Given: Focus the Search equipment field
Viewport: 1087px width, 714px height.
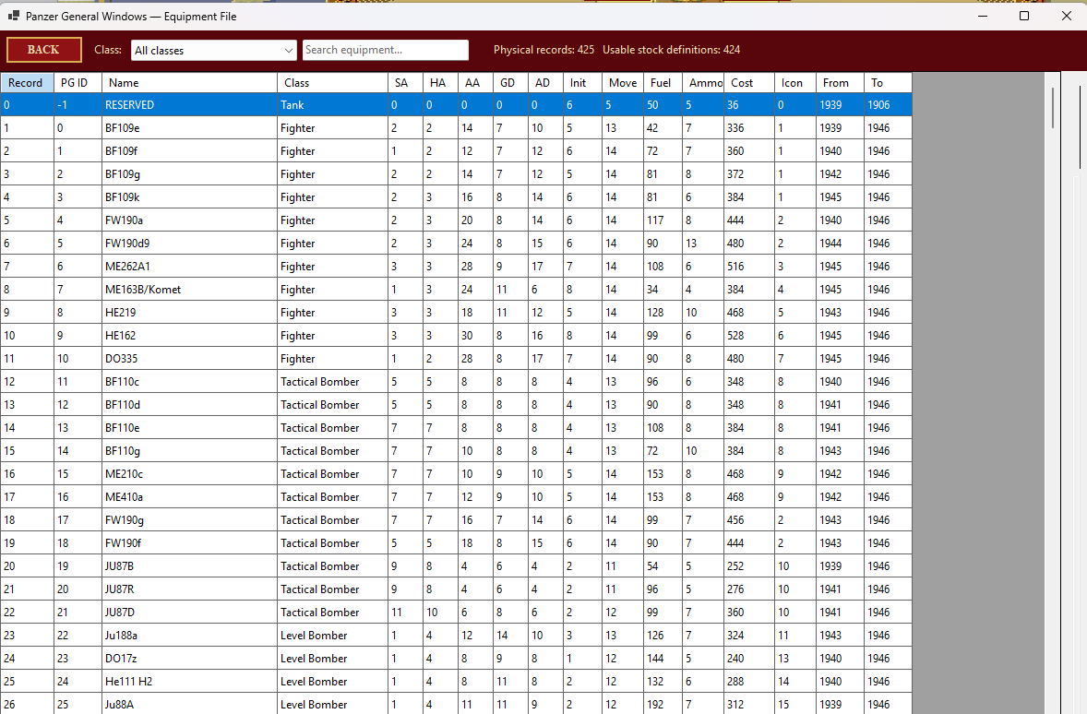Looking at the screenshot, I should (x=386, y=50).
